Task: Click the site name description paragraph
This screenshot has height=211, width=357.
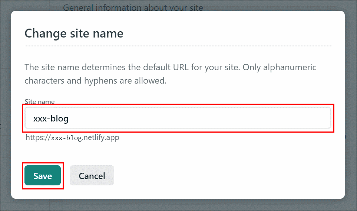Action: (x=170, y=74)
